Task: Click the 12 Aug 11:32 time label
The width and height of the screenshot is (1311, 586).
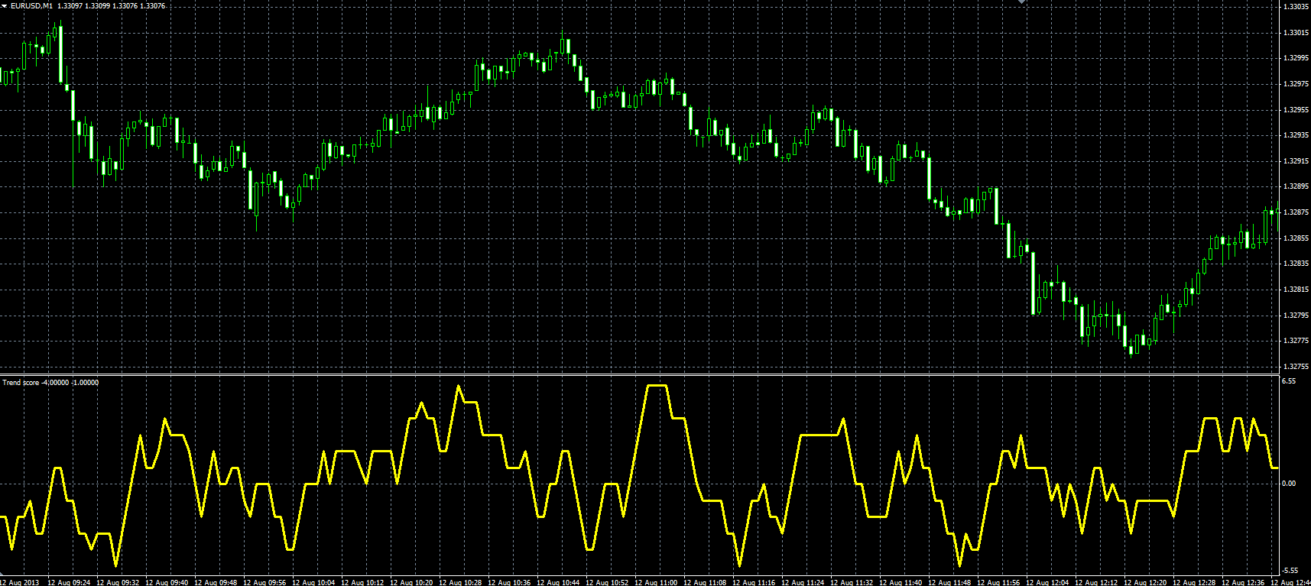Action: click(x=852, y=582)
